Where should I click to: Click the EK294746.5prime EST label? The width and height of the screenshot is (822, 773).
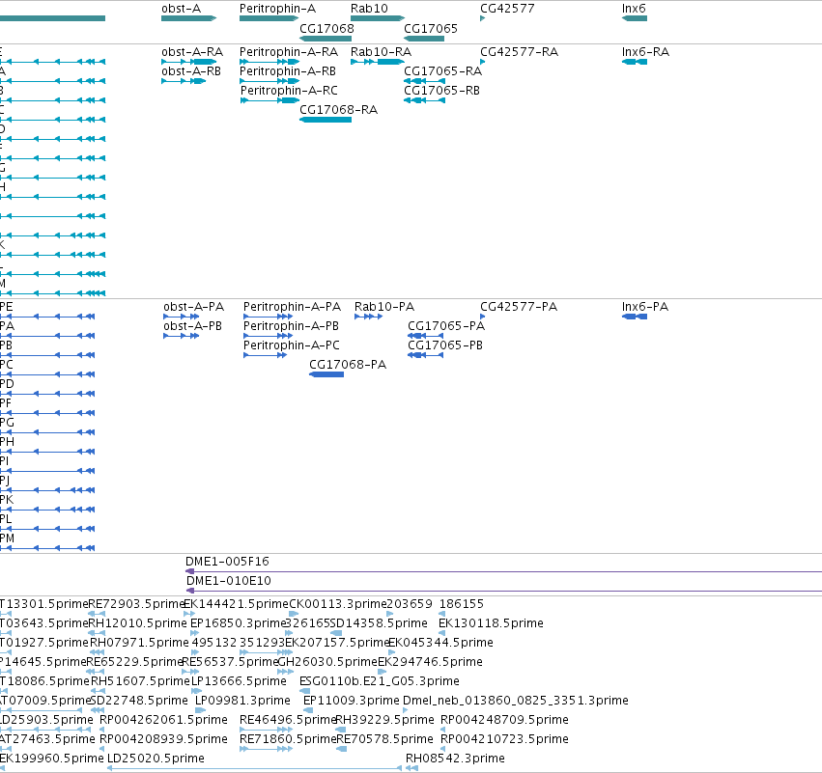[x=430, y=662]
